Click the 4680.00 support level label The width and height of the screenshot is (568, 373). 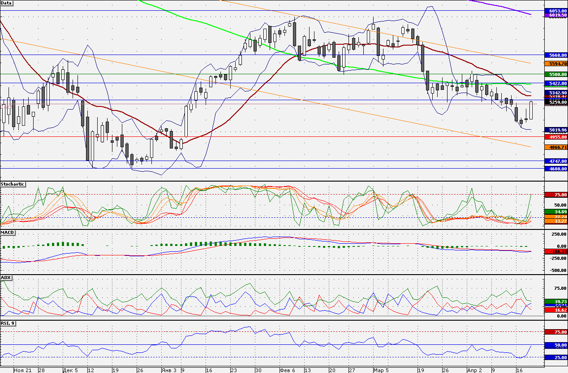(x=555, y=169)
